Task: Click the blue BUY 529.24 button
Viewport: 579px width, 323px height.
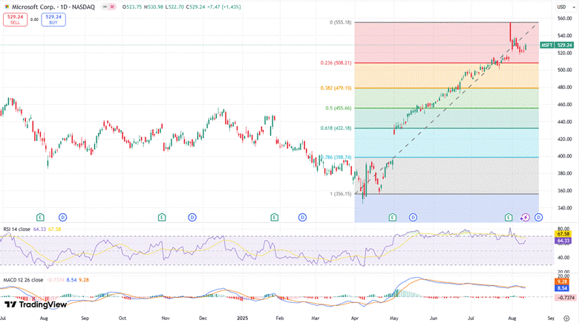Action: point(53,19)
